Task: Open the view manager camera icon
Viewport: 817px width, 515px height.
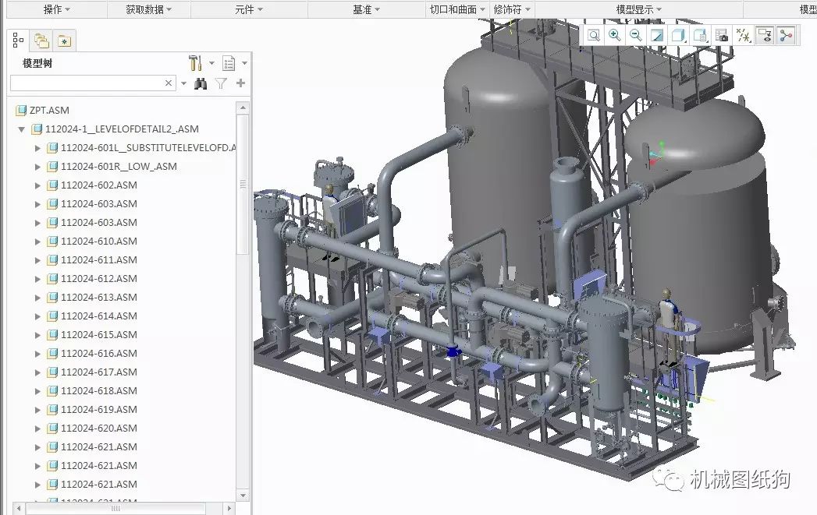Action: 722,35
